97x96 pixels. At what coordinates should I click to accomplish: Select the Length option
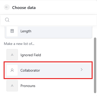coord(48,31)
